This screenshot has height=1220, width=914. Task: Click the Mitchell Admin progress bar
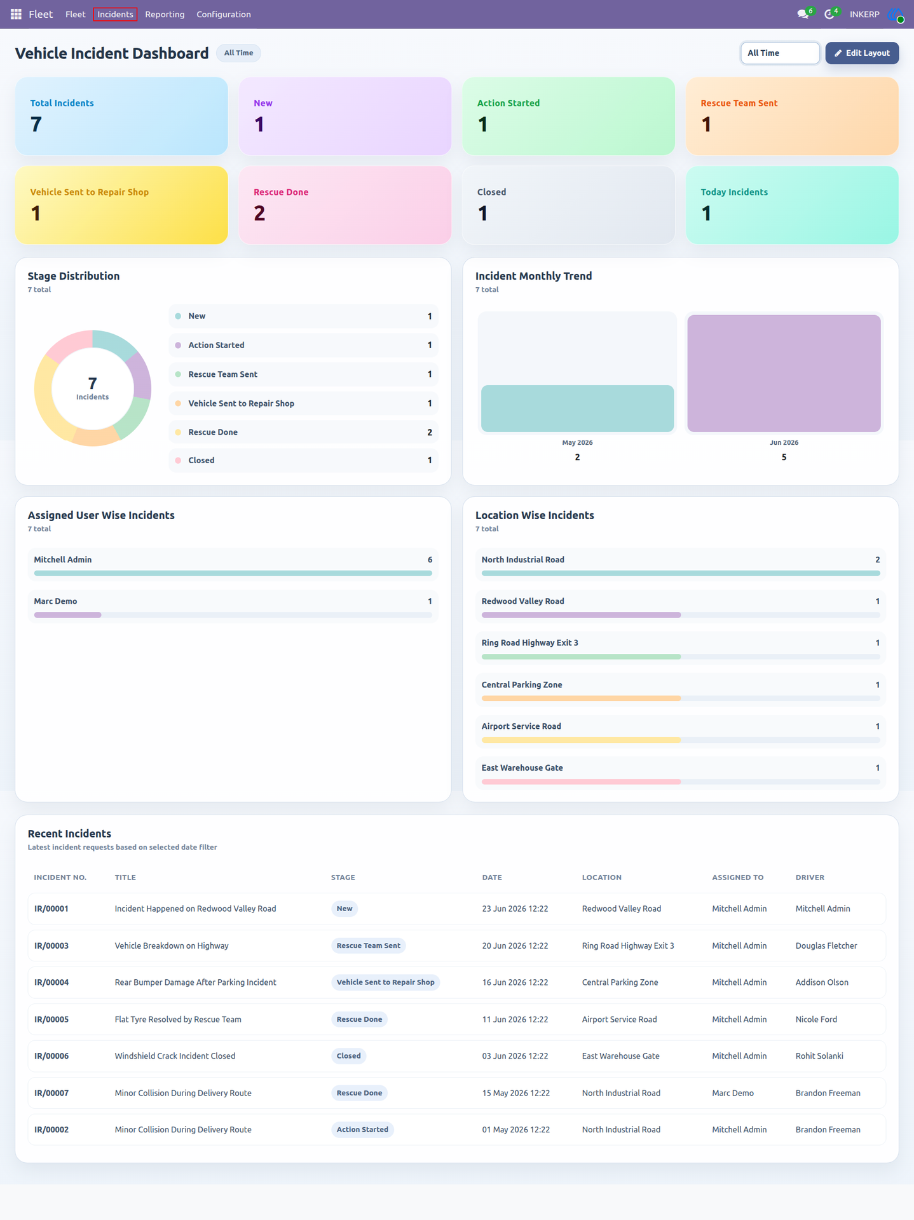[233, 573]
